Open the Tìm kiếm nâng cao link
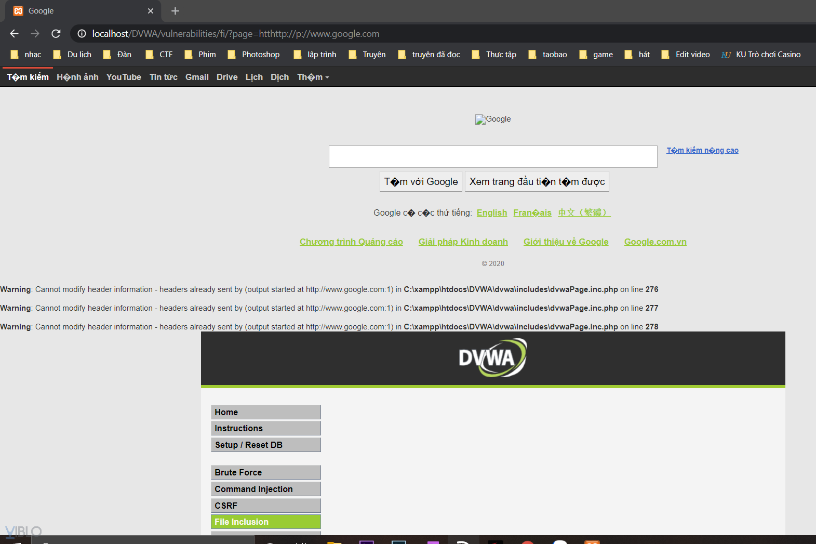This screenshot has width=816, height=544. (703, 150)
